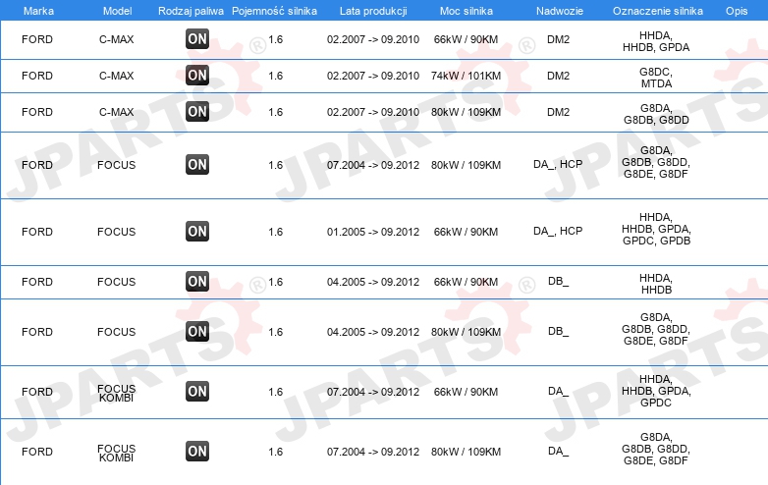This screenshot has height=485, width=768.
Task: Click the ON fuel icon in the FOCUS 01.2005 row
Action: coord(197,232)
